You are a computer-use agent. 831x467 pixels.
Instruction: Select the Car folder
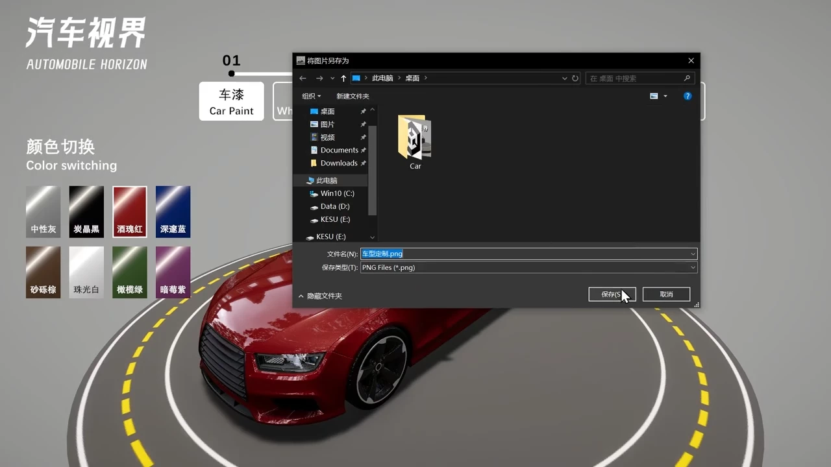coord(415,142)
